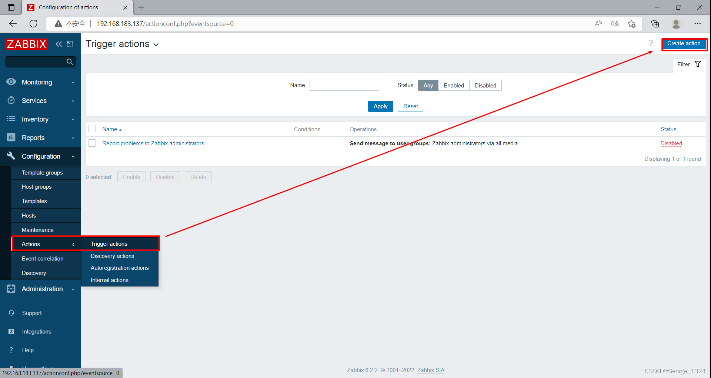Open Host groups menu item
The image size is (711, 378).
tap(46, 187)
